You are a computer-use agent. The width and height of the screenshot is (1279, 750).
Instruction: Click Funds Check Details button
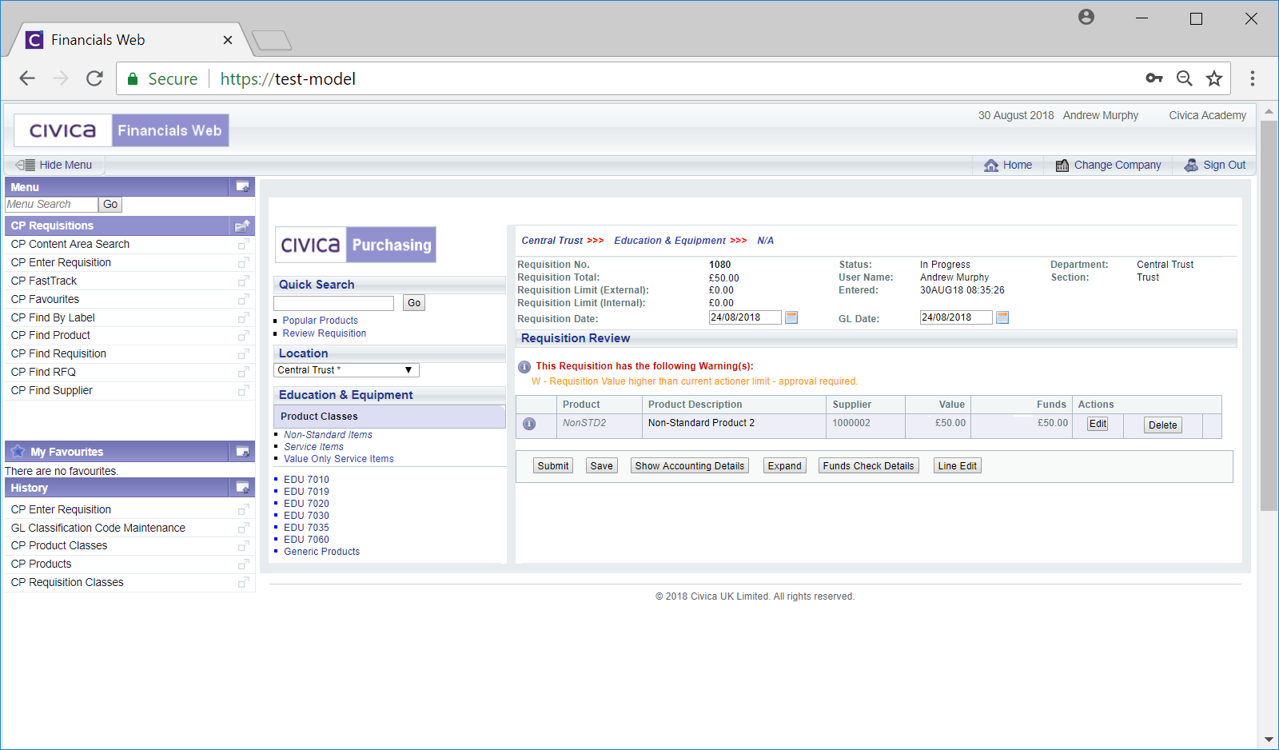pyautogui.click(x=869, y=466)
